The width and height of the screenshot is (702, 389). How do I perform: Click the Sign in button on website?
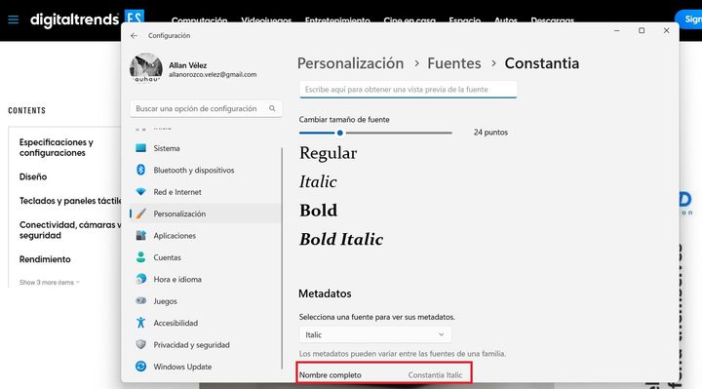pos(689,19)
